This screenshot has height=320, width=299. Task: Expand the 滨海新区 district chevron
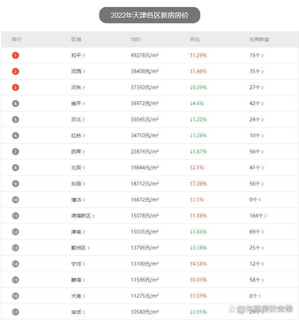pos(94,216)
